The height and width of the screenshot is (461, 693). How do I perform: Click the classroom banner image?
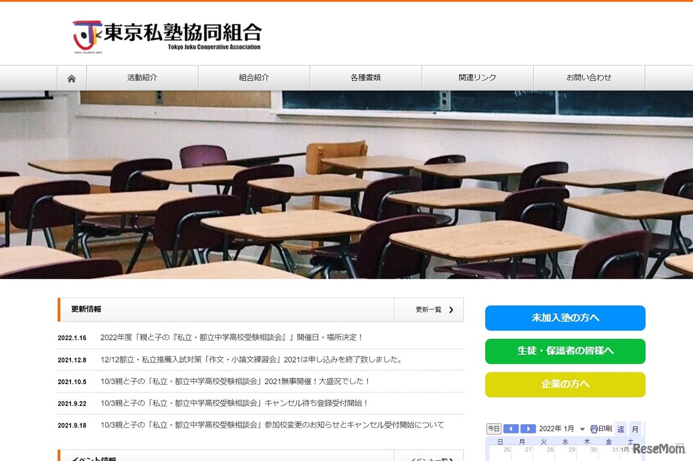(x=346, y=185)
